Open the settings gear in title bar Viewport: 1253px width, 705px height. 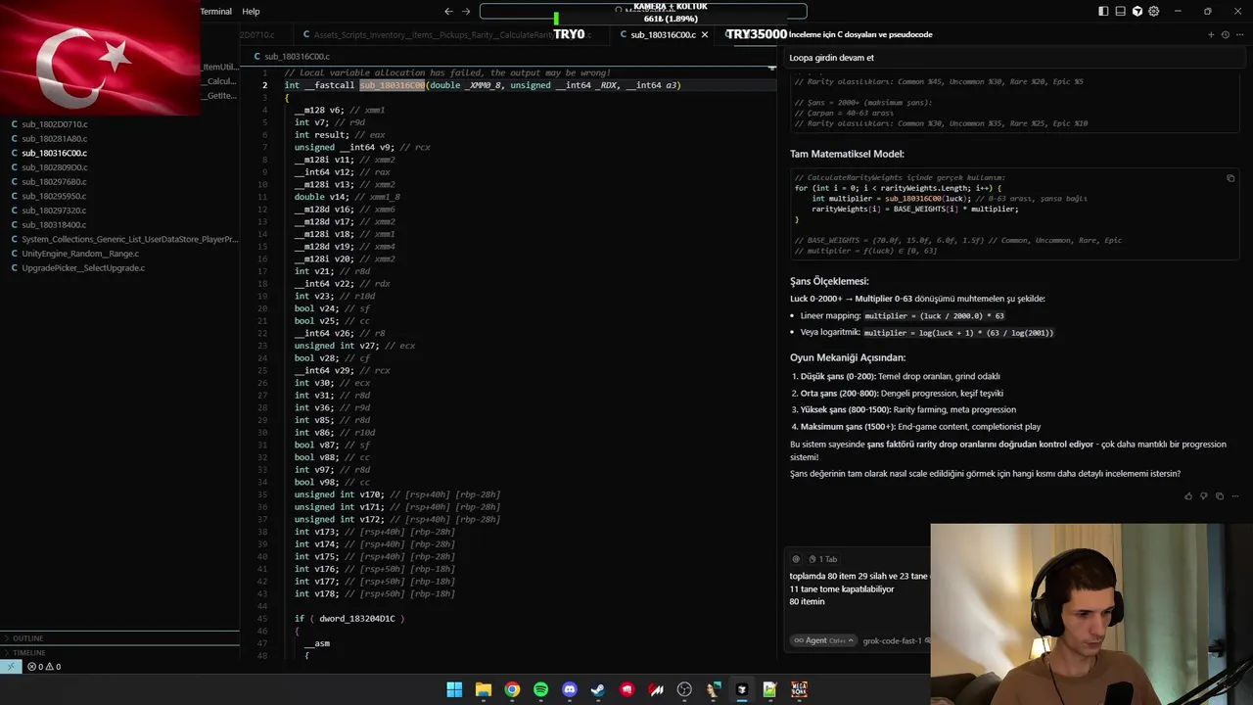point(1154,11)
